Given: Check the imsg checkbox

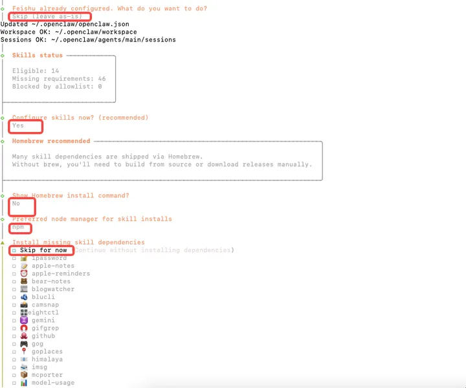Looking at the screenshot, I should click(x=14, y=367).
